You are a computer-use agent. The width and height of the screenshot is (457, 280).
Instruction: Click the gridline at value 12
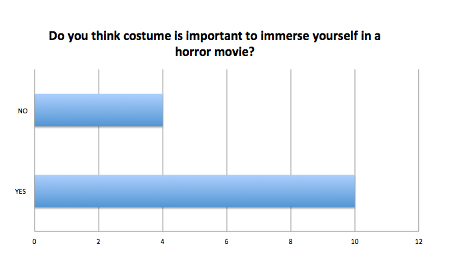coord(419,151)
